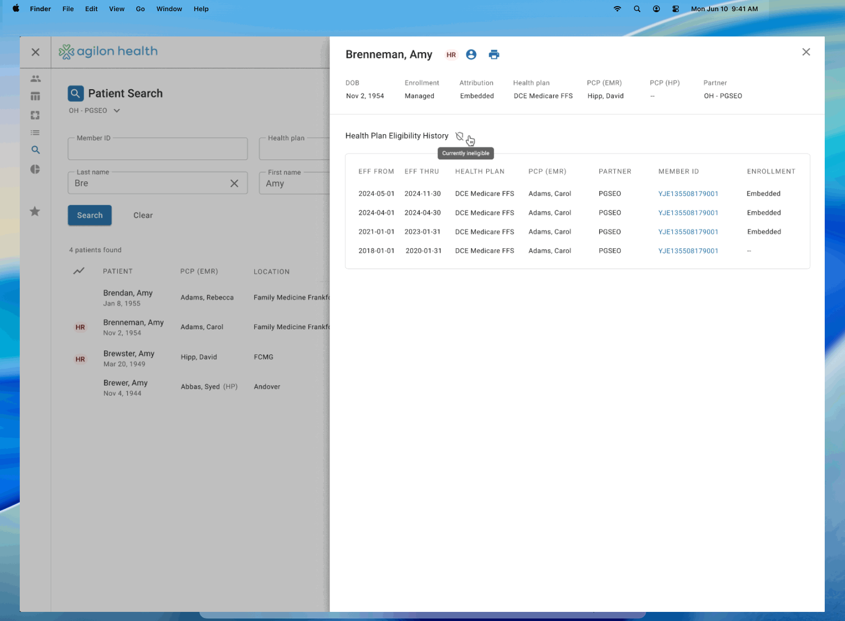845x621 pixels.
Task: Click the Health Plan Eligibility History heading
Action: pos(397,136)
